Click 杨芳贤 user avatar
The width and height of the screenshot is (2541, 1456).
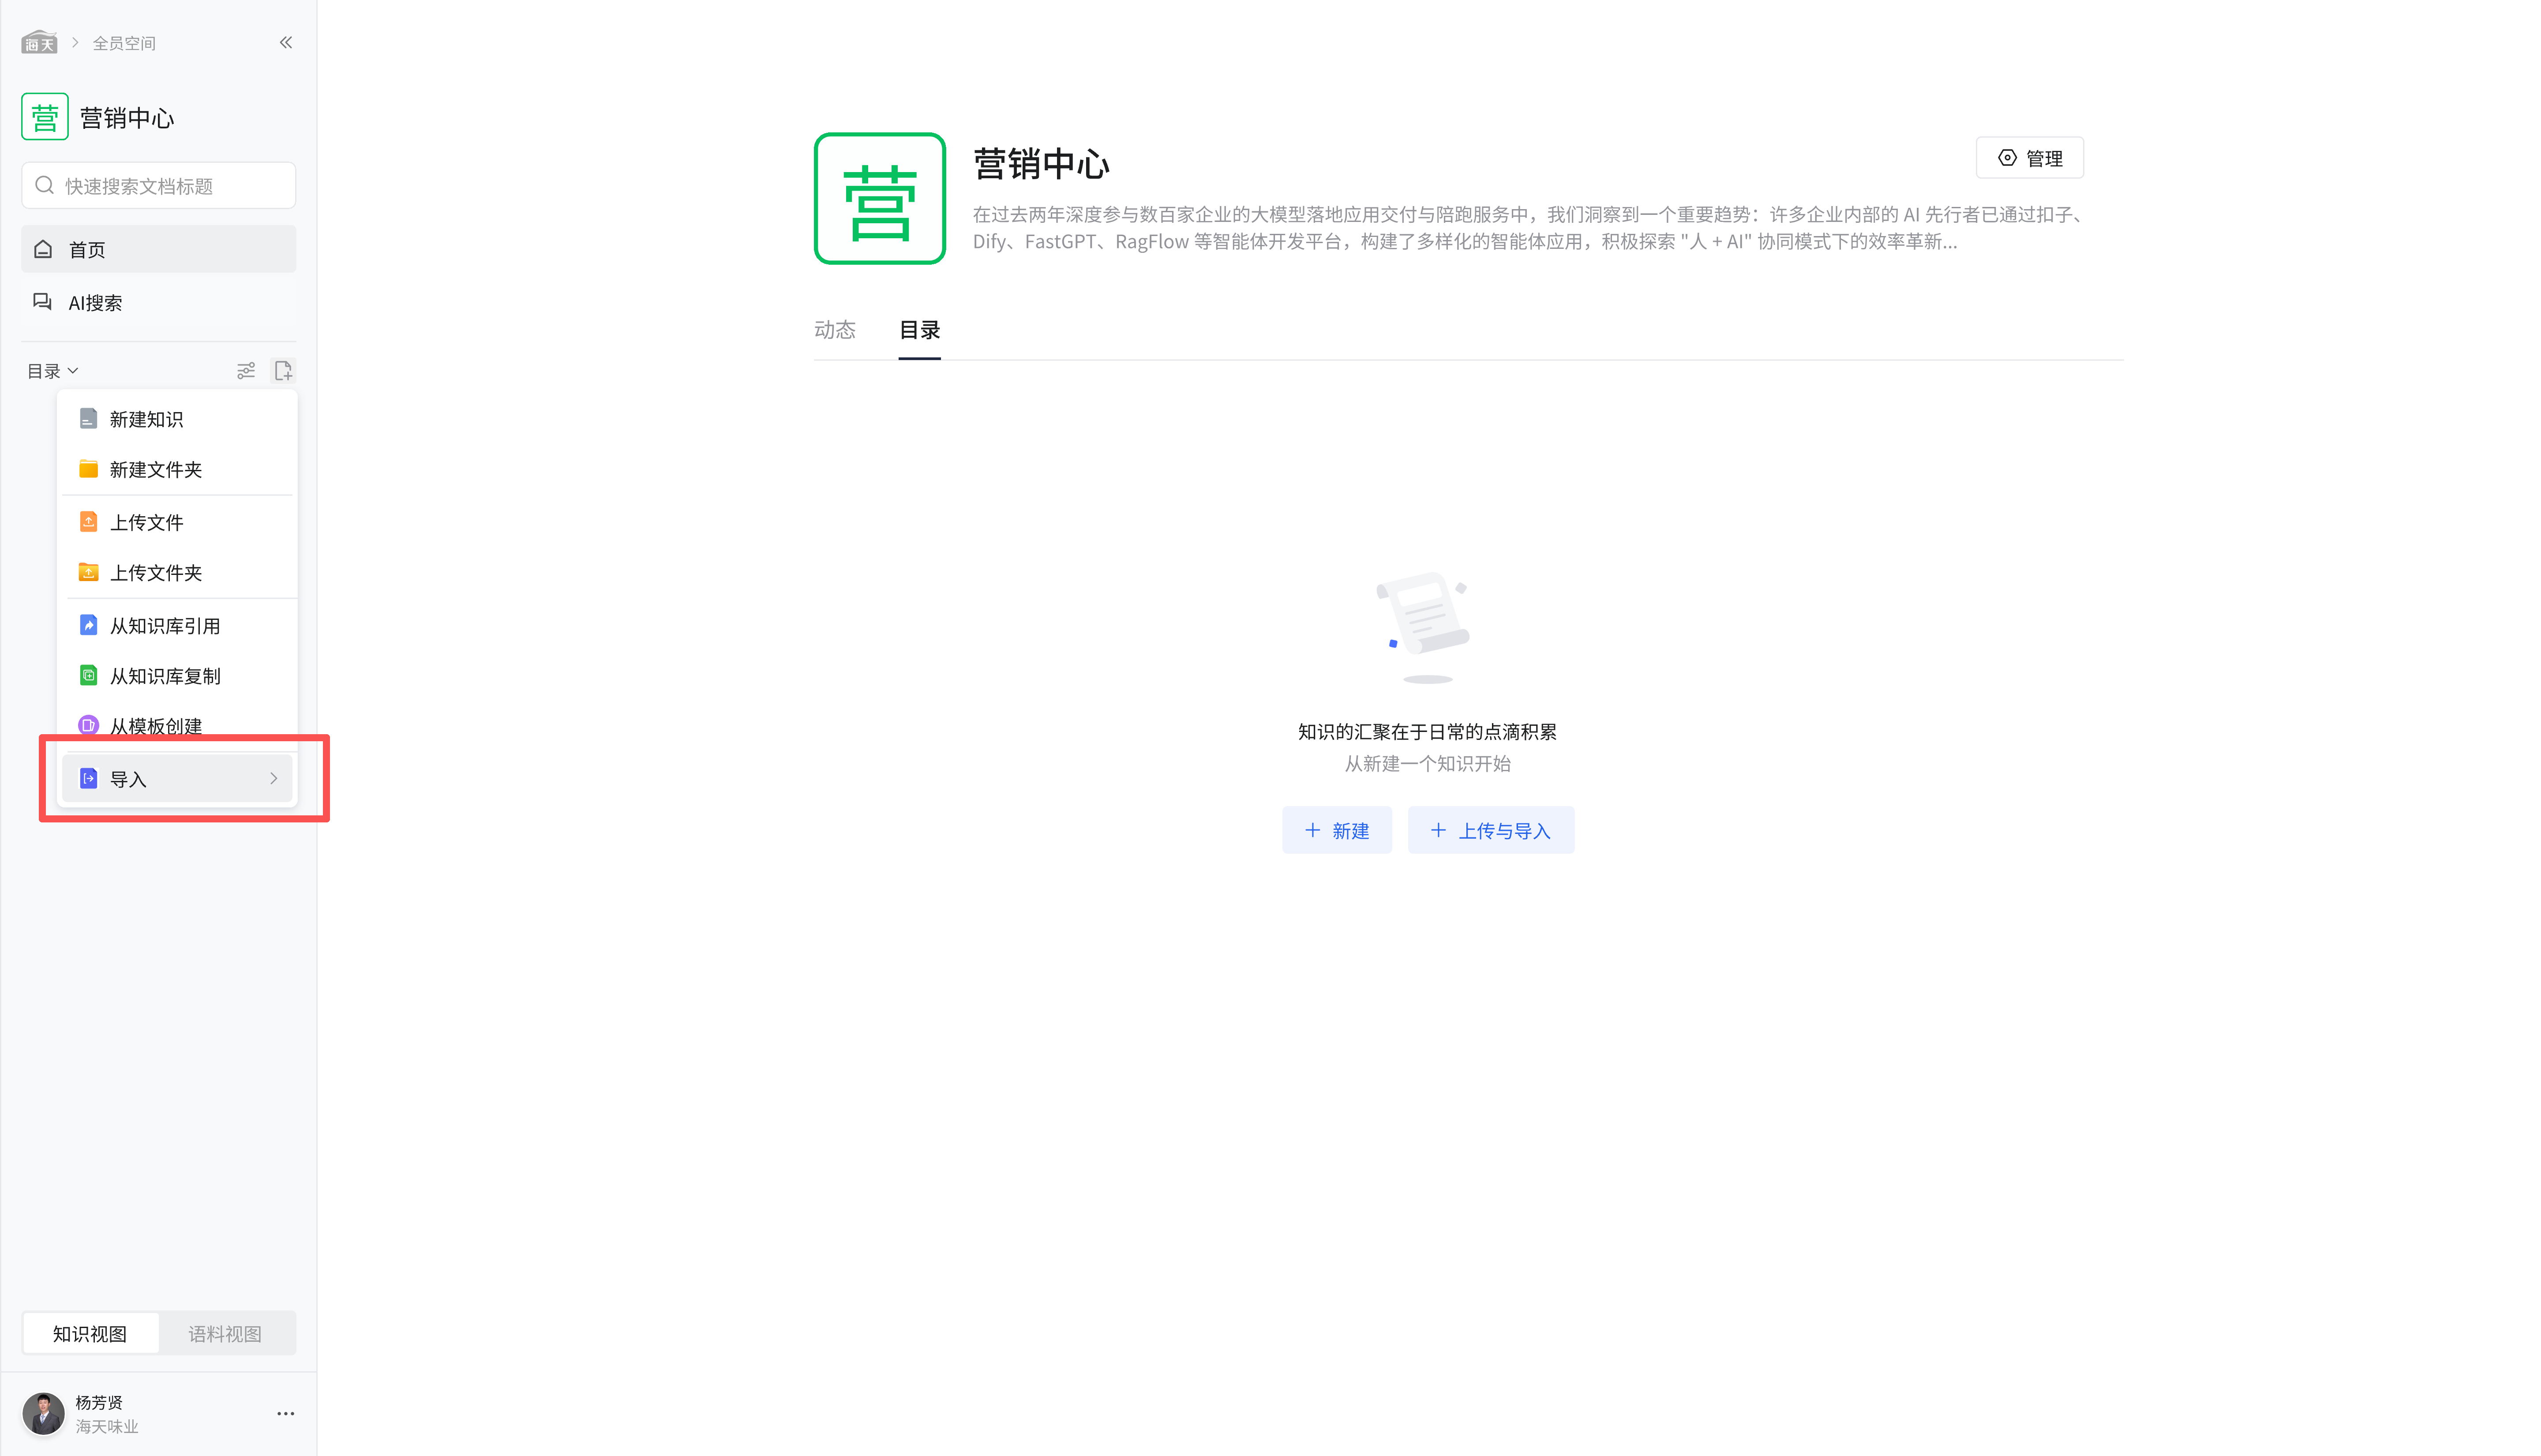tap(43, 1413)
